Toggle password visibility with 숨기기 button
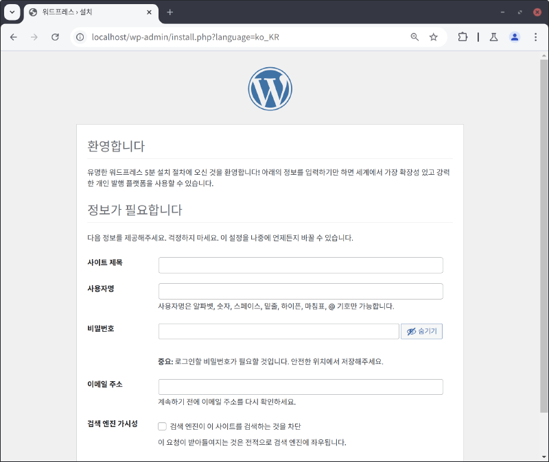Image resolution: width=549 pixels, height=462 pixels. tap(421, 331)
